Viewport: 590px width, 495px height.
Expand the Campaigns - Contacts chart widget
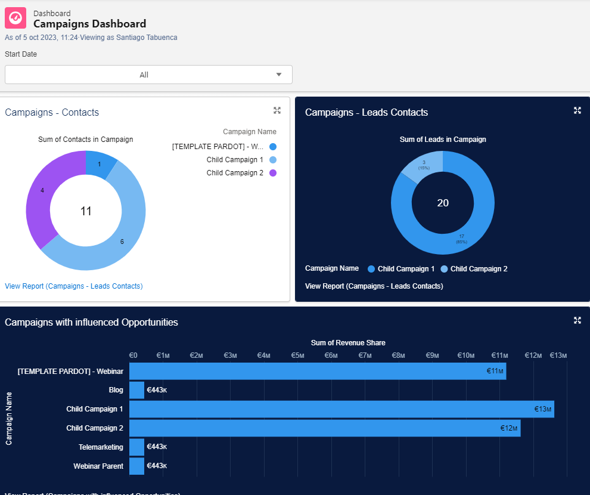coord(277,110)
